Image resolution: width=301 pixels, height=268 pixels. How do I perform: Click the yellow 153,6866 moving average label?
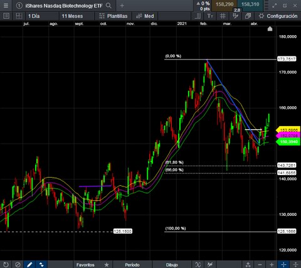click(288, 130)
